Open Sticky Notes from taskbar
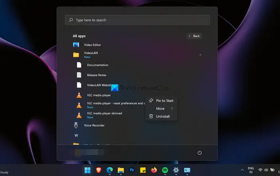The height and width of the screenshot is (176, 280). point(143,170)
